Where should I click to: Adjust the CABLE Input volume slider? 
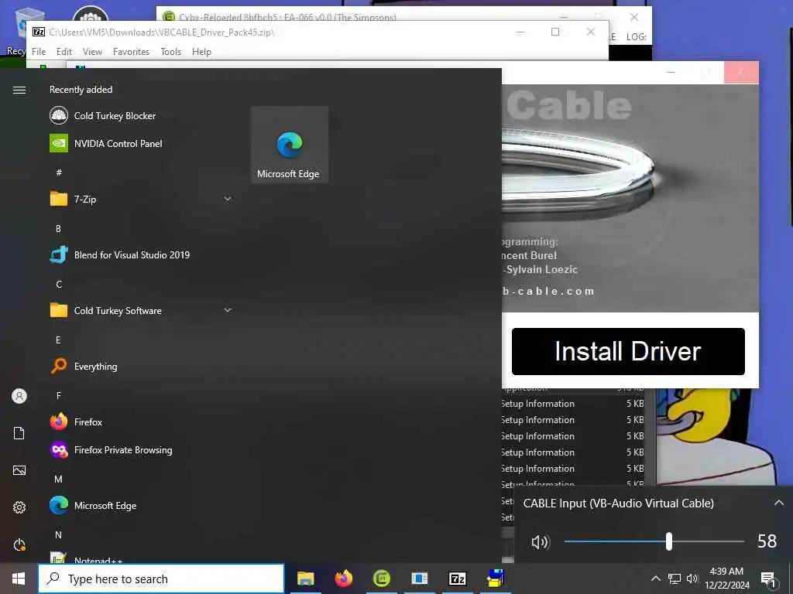pos(668,541)
